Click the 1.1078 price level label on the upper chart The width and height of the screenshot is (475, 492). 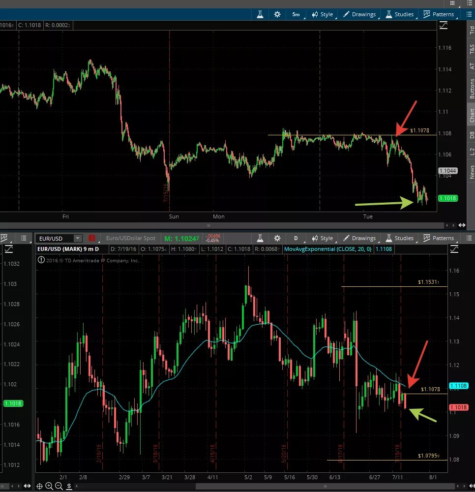click(419, 130)
